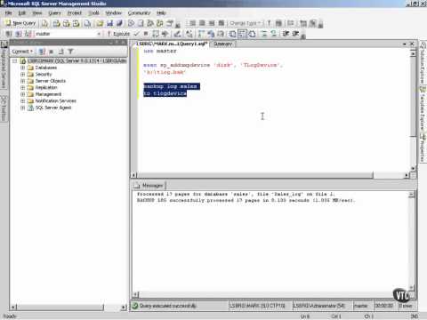Expand the SQL Server Agent node
The width and height of the screenshot is (427, 320).
click(x=22, y=108)
